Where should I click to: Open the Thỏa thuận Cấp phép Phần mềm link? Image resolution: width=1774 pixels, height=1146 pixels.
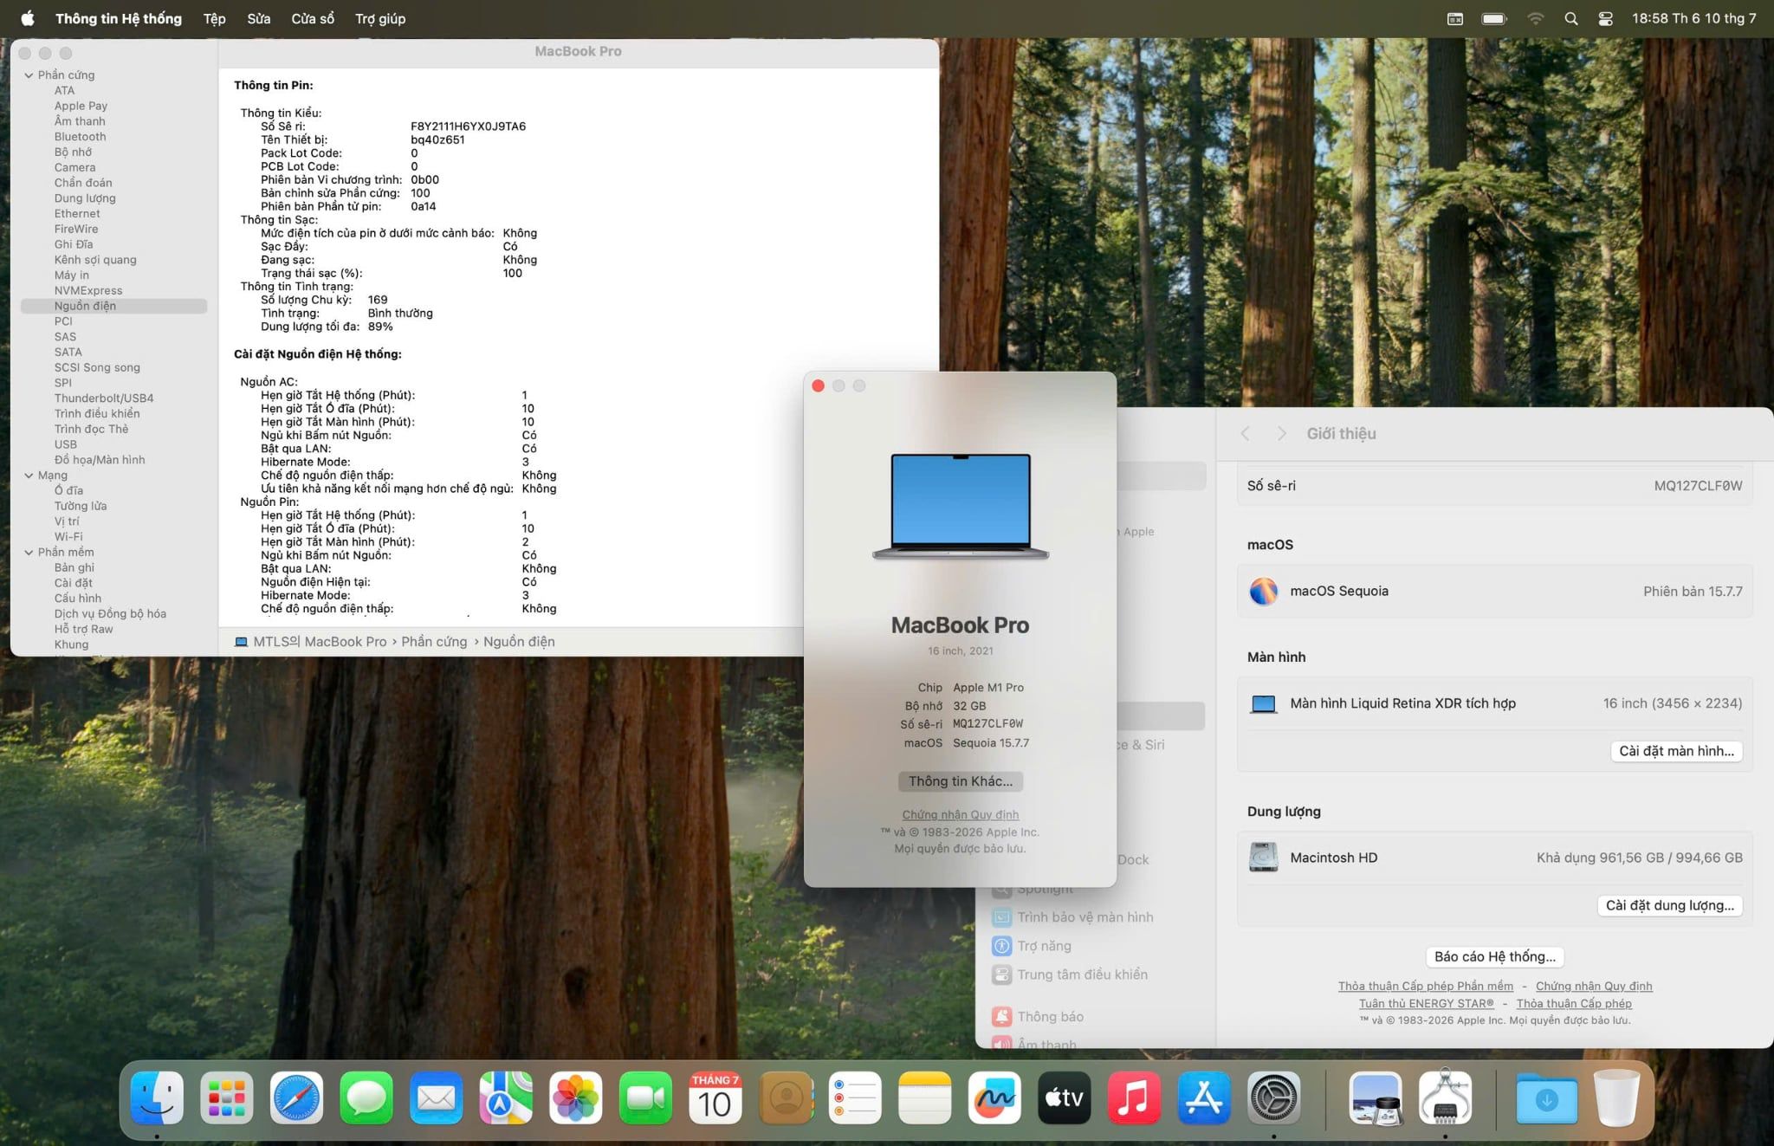tap(1426, 986)
